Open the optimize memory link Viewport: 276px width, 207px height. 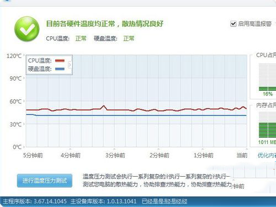(267, 156)
